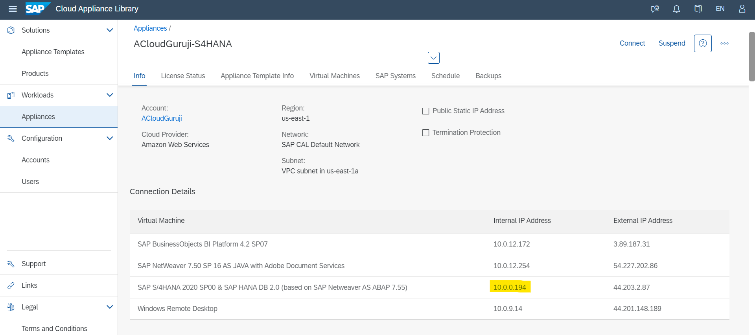This screenshot has height=335, width=755.
Task: Collapse the Workloads sidebar section
Action: 110,95
